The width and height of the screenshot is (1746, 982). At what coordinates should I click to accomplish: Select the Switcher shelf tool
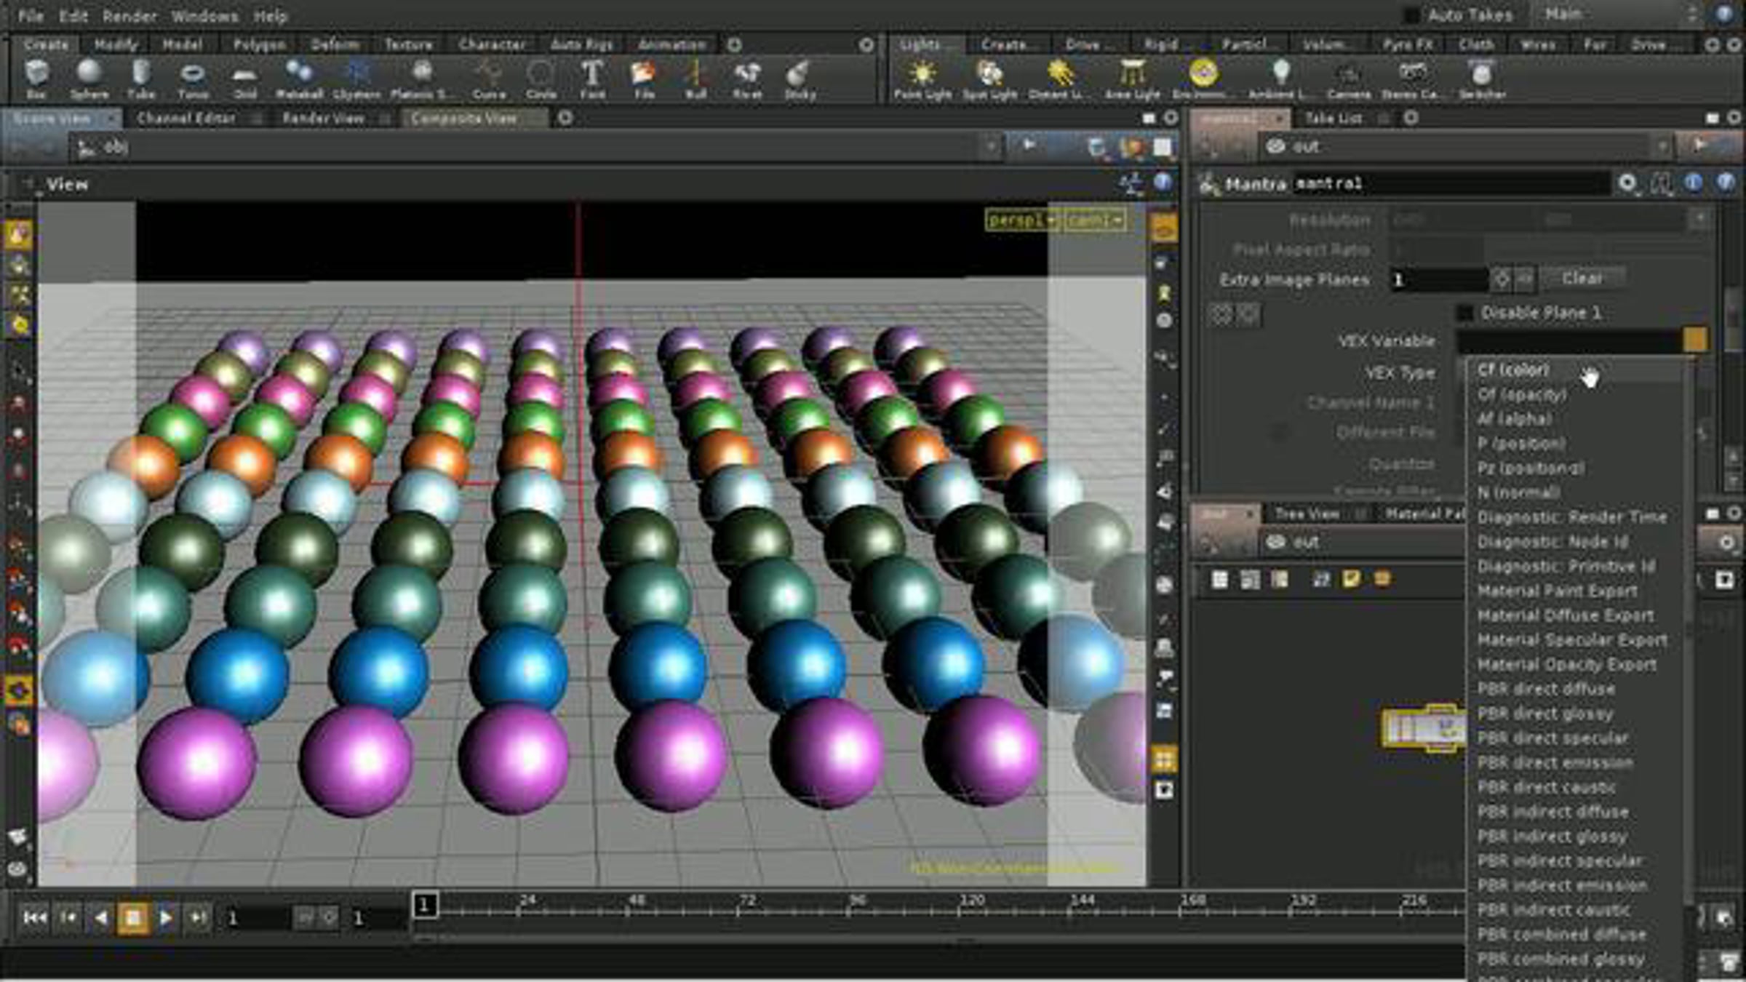click(x=1482, y=79)
